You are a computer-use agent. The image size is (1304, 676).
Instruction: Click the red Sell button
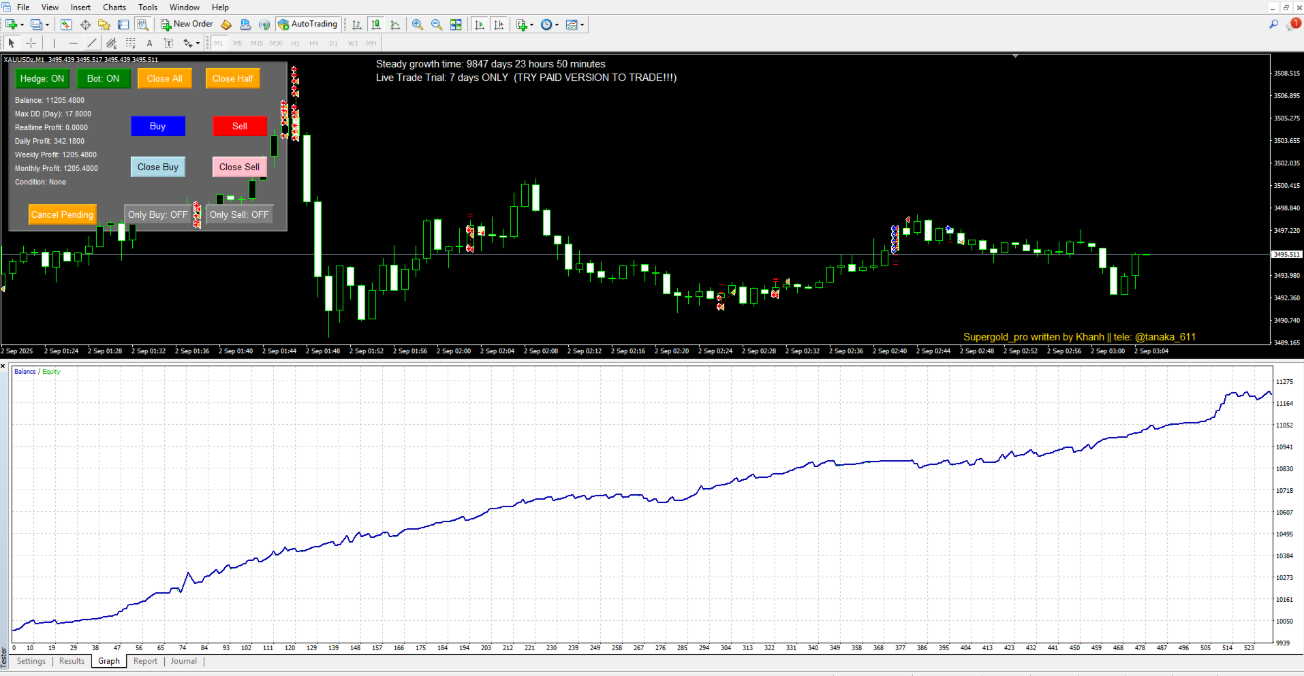point(240,126)
